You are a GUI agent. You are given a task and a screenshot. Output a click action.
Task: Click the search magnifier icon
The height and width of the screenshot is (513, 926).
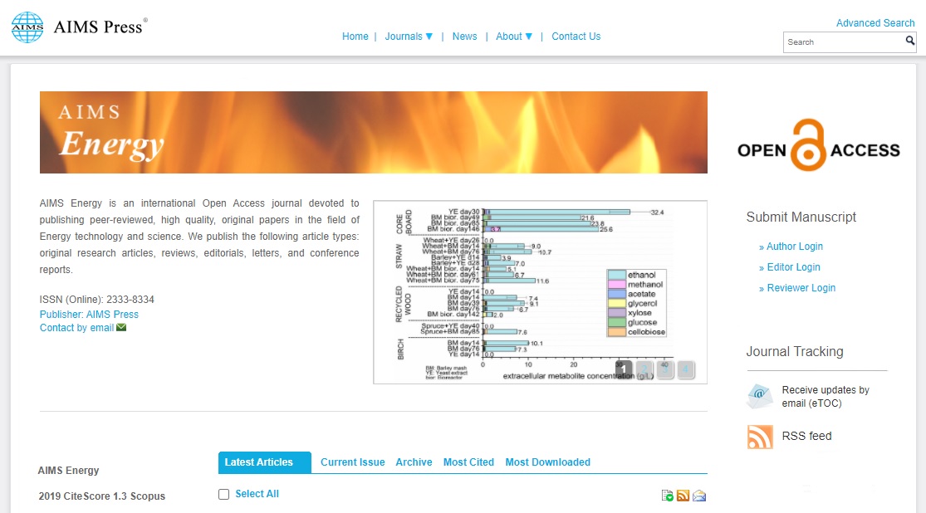coord(909,41)
